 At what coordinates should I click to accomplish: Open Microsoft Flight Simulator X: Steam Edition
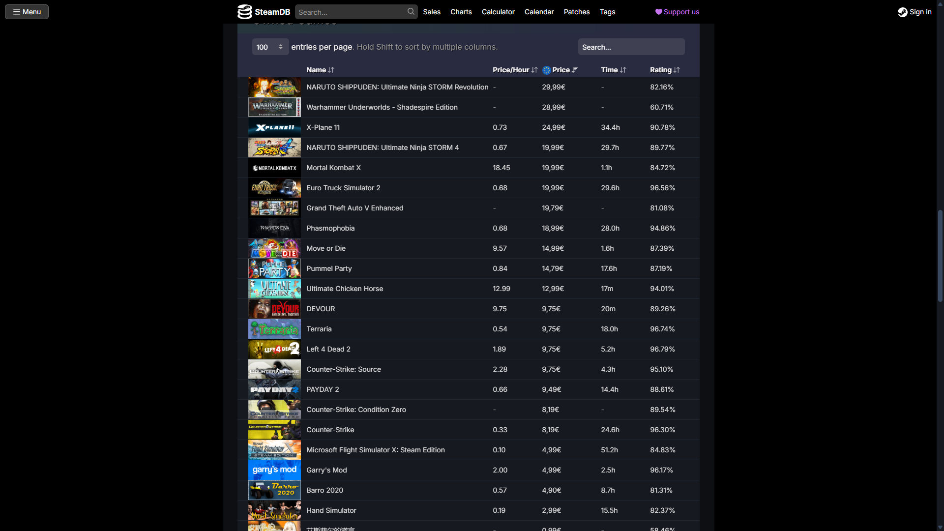pyautogui.click(x=376, y=450)
